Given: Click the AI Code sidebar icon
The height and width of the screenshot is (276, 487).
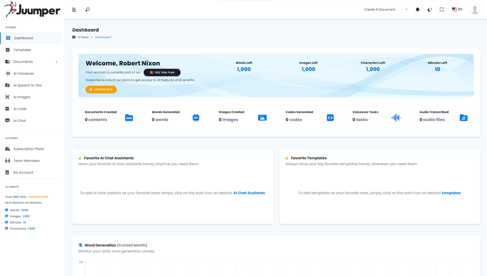Looking at the screenshot, I should 7,109.
